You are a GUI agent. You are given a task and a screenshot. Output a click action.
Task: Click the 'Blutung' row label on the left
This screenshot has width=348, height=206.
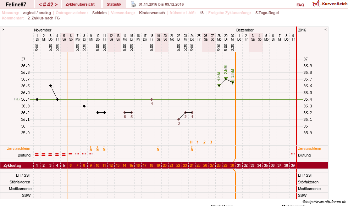(x=24, y=155)
